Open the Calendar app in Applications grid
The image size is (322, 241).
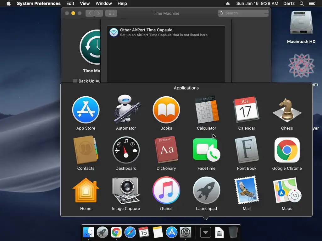pyautogui.click(x=247, y=110)
